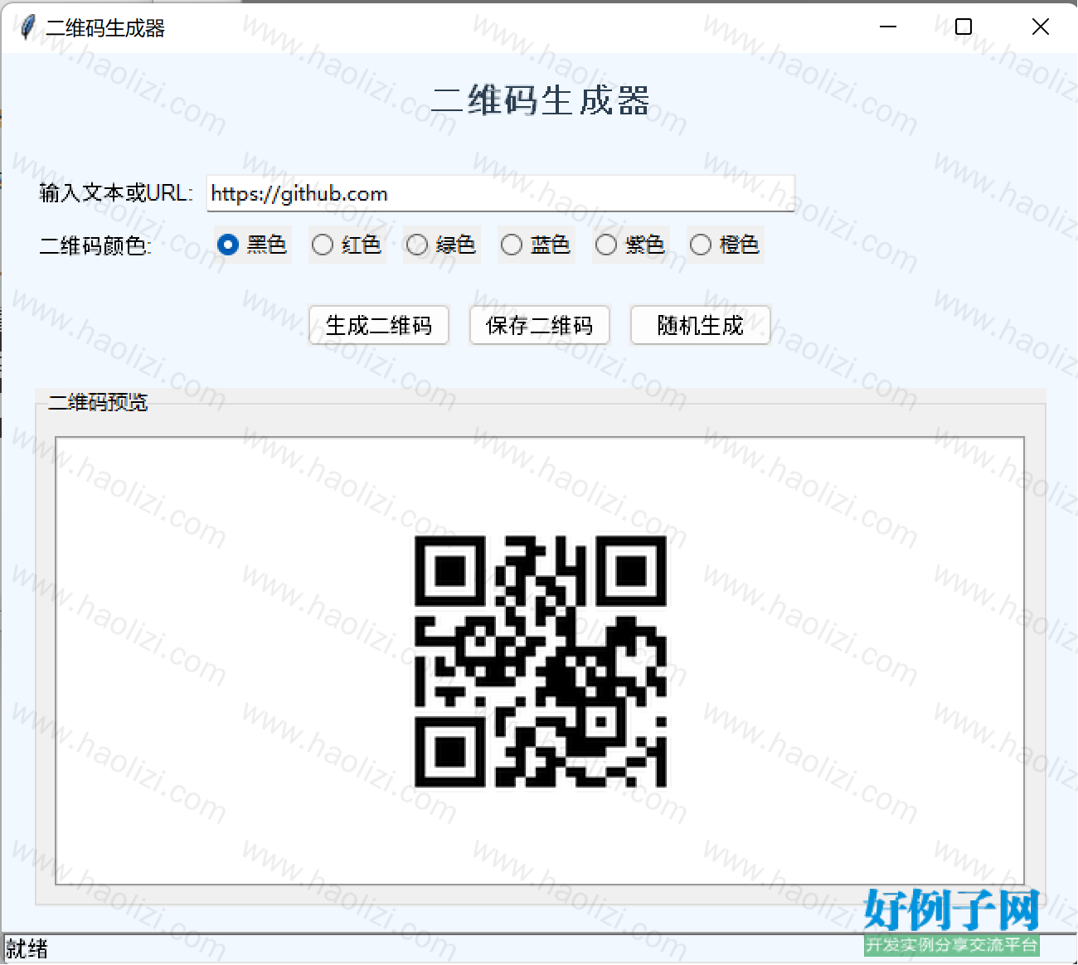
Task: Click the 就绪 status bar text
Action: click(27, 948)
